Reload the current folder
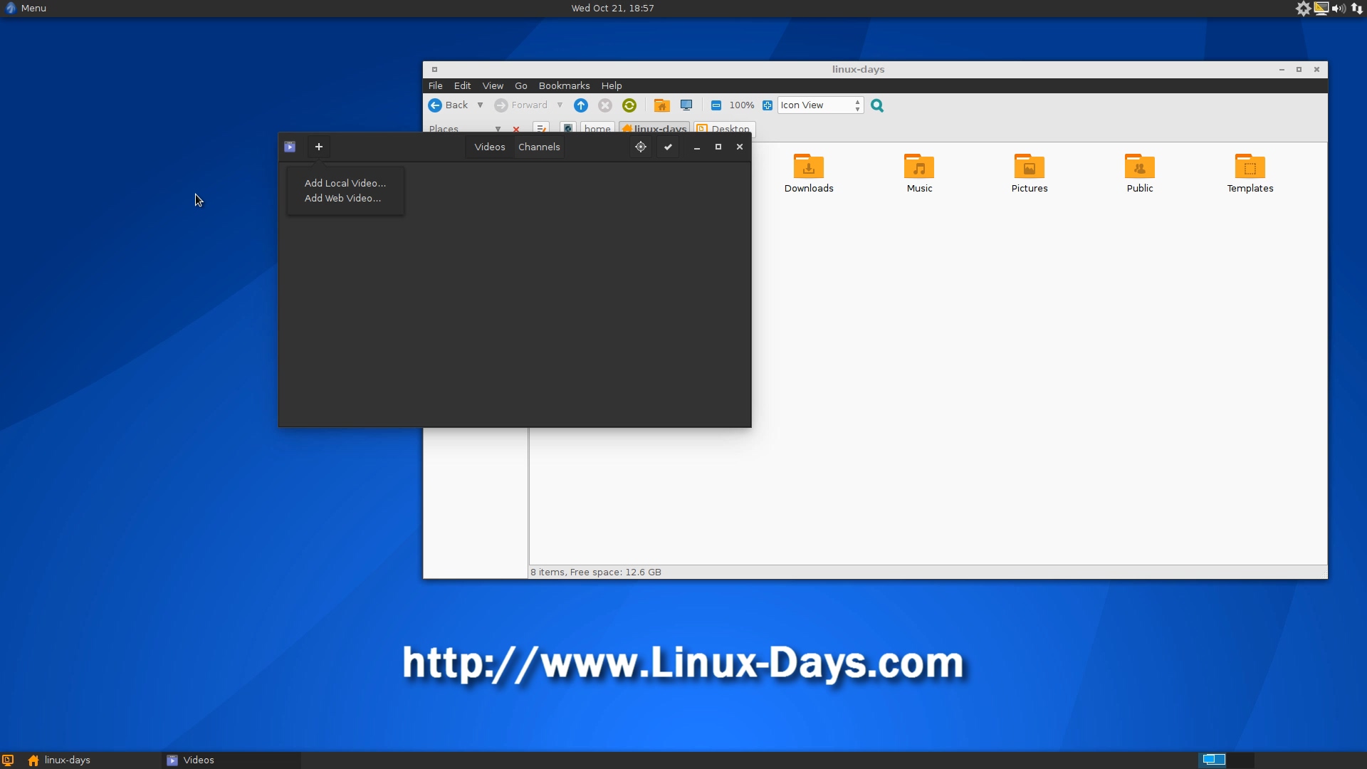 [x=629, y=105]
